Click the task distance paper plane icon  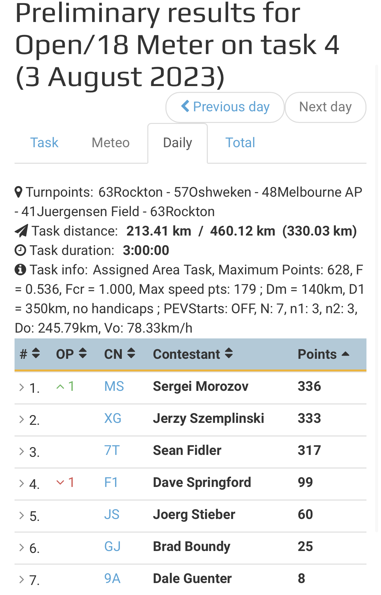click(21, 231)
